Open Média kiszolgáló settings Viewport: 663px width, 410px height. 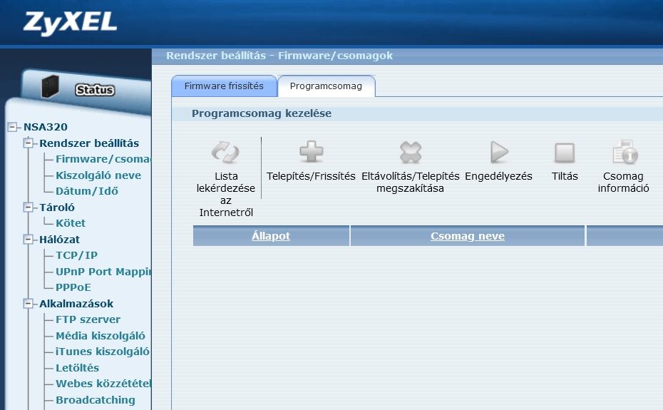[x=101, y=336]
